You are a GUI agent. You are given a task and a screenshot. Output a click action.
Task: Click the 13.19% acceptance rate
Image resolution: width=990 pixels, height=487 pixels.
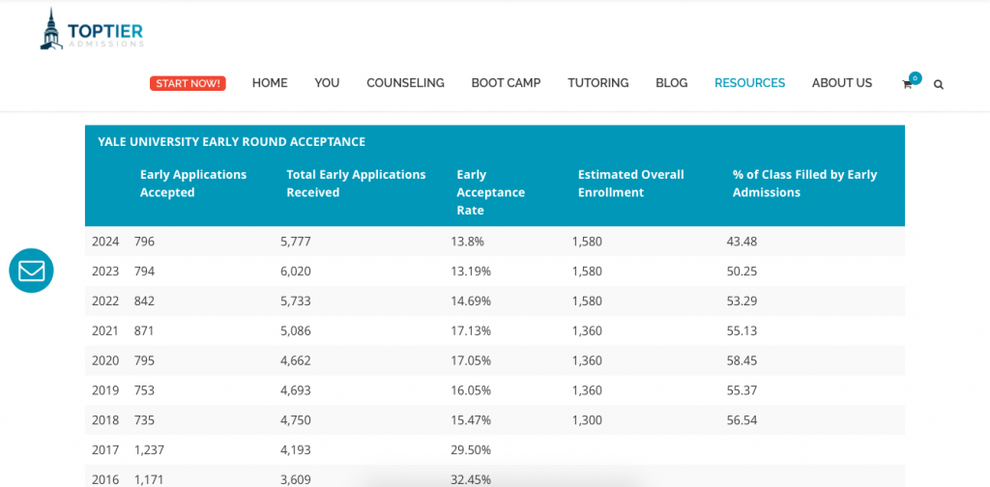[471, 272]
